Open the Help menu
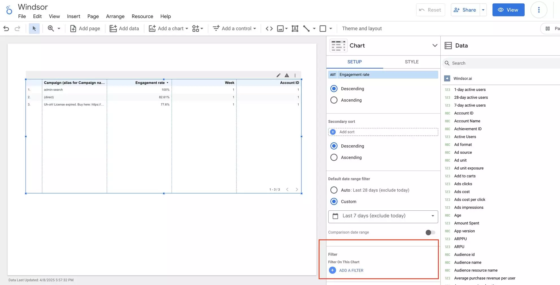This screenshot has width=560, height=285. pos(165,16)
